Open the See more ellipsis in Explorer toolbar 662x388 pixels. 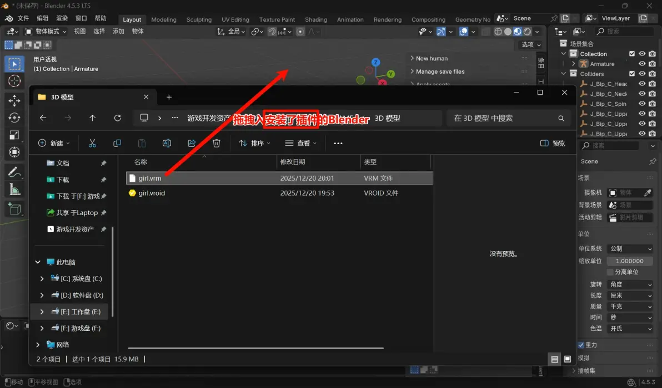338,143
